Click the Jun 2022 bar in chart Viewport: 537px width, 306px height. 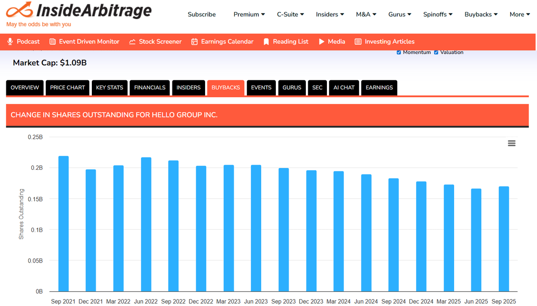tap(146, 224)
